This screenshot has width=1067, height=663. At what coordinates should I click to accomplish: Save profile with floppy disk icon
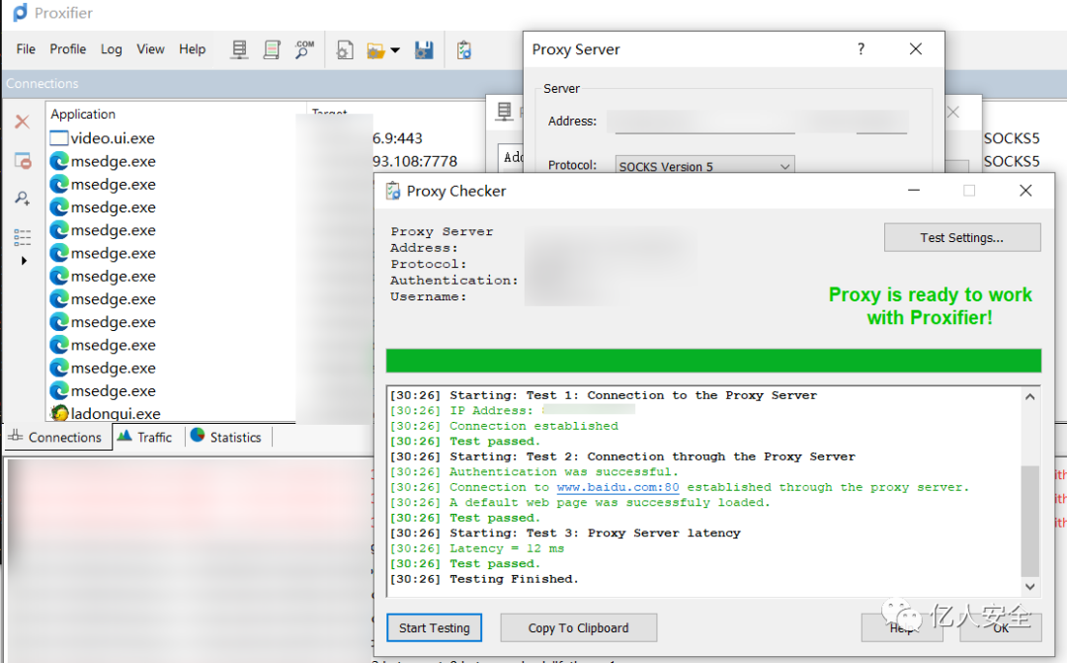[424, 49]
